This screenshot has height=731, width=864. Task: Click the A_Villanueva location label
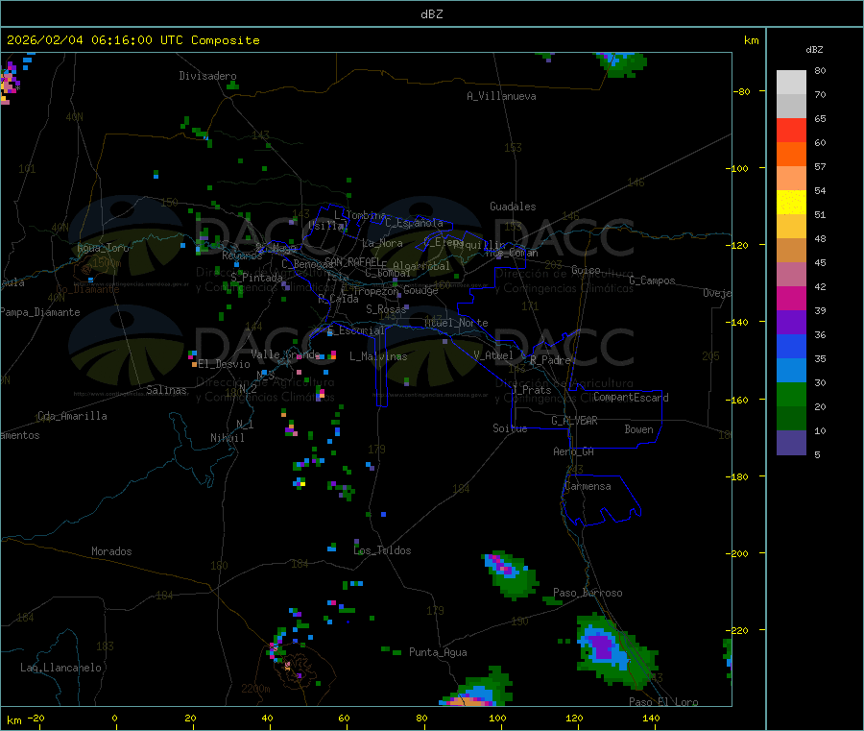(x=501, y=96)
